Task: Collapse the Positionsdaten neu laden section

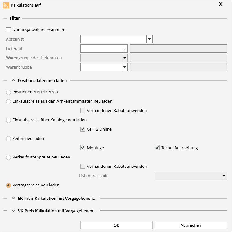Action: (13, 80)
